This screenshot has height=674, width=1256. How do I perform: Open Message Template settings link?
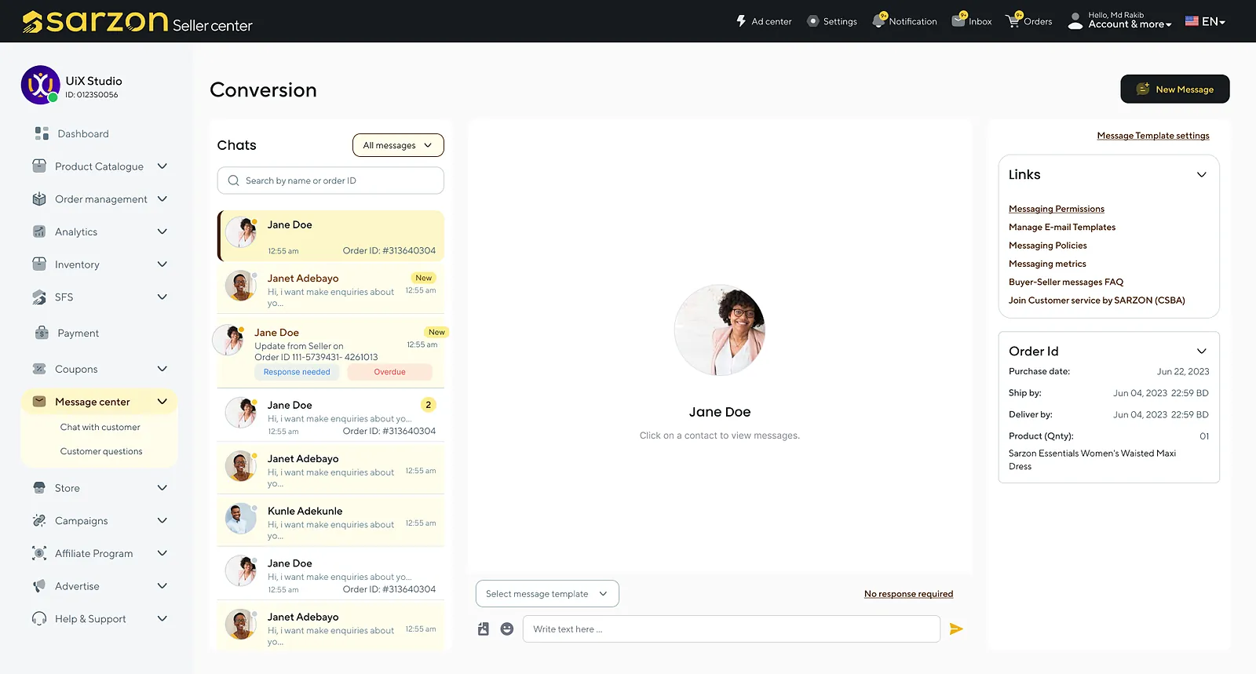1153,136
